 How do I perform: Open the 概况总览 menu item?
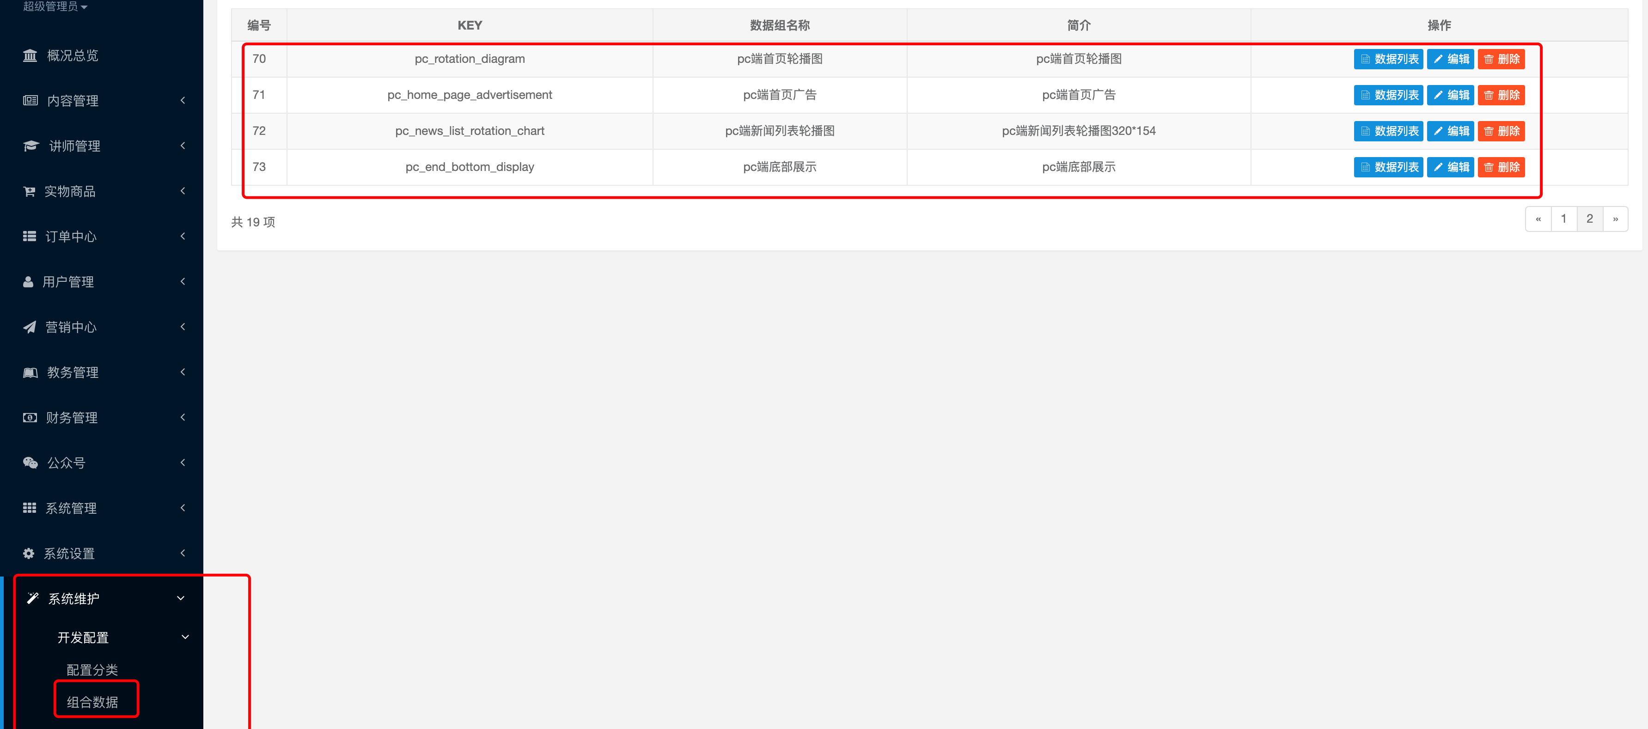point(102,55)
